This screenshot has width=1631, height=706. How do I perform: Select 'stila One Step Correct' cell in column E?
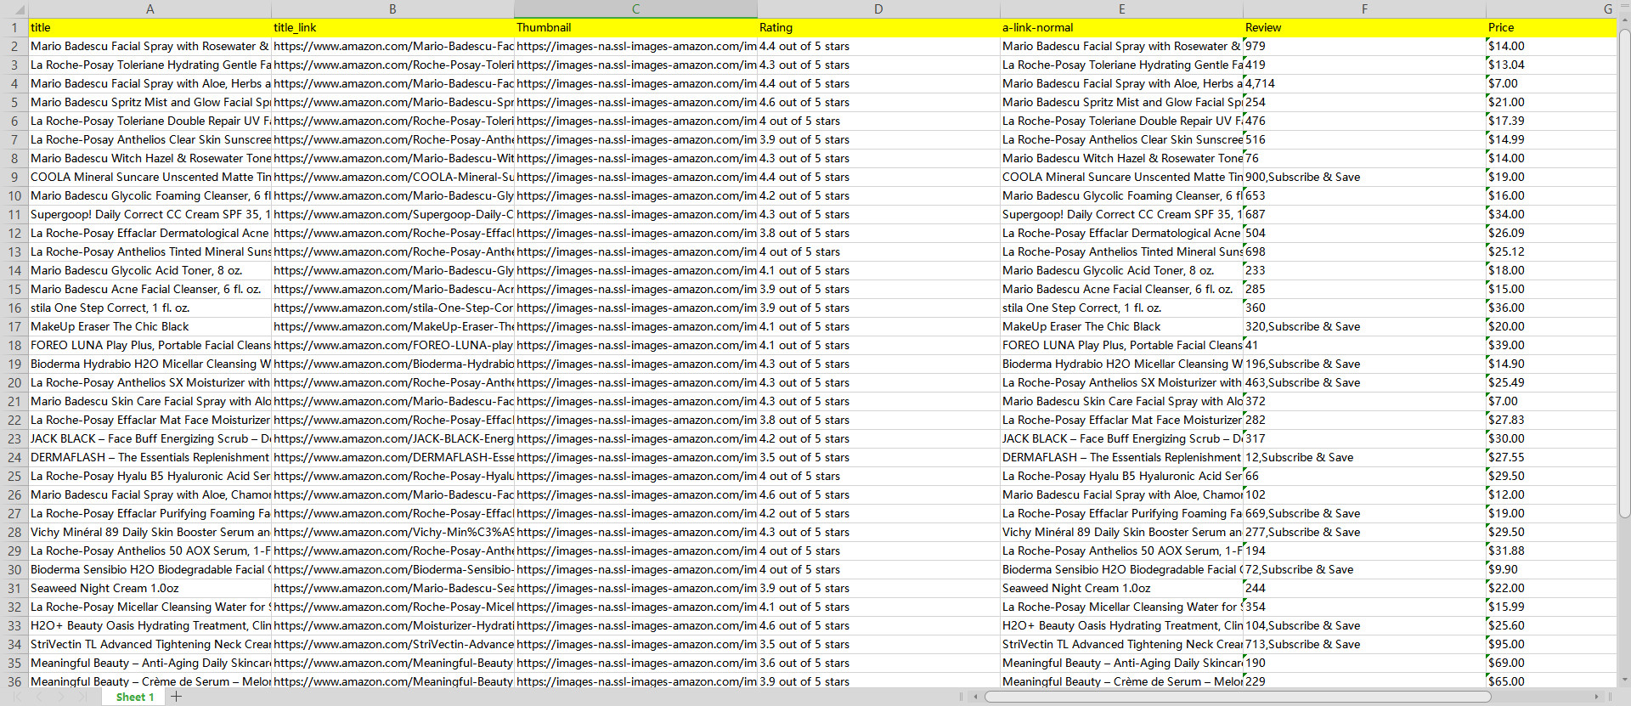tap(1121, 308)
